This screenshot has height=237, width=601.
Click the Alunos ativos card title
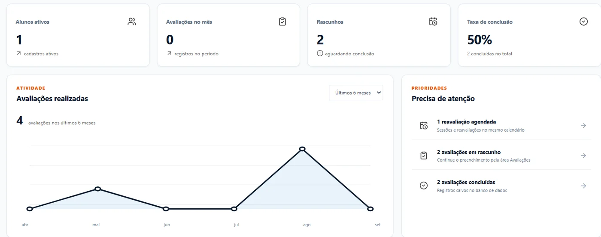[32, 22]
